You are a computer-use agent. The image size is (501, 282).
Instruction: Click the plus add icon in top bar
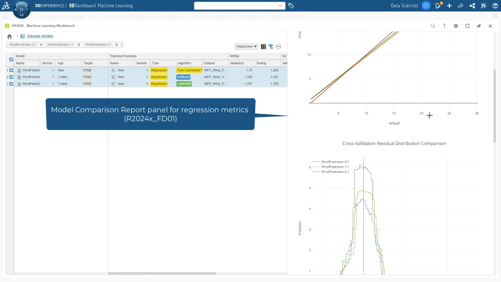(449, 6)
